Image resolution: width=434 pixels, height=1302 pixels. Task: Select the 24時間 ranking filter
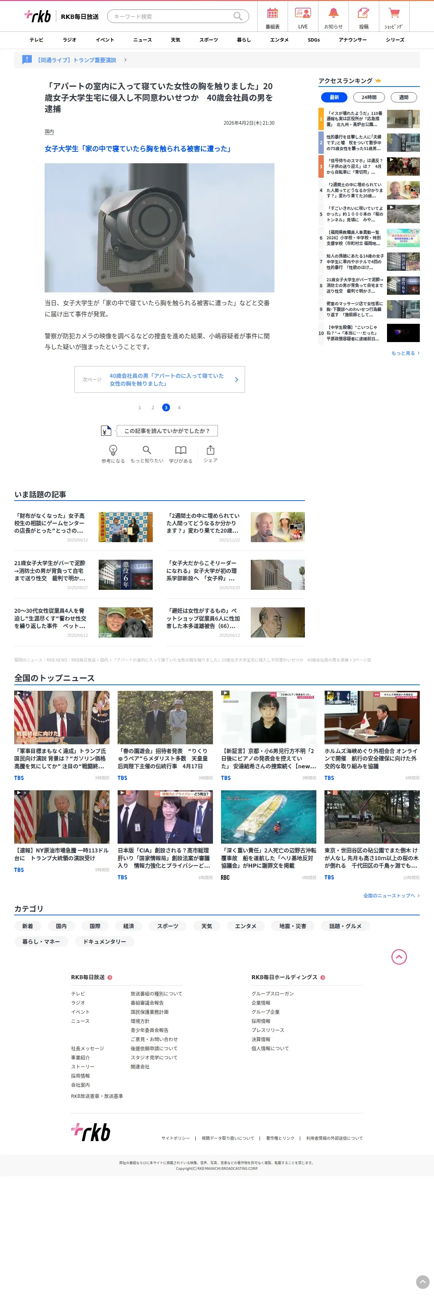[369, 97]
